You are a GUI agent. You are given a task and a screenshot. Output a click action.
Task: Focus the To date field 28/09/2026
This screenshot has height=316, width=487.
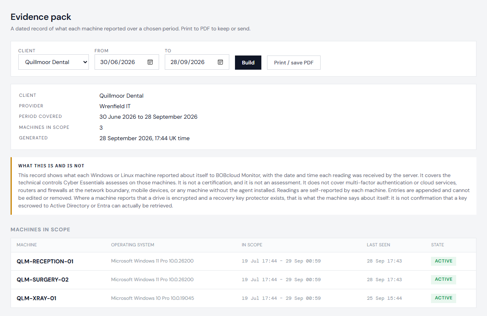point(197,62)
